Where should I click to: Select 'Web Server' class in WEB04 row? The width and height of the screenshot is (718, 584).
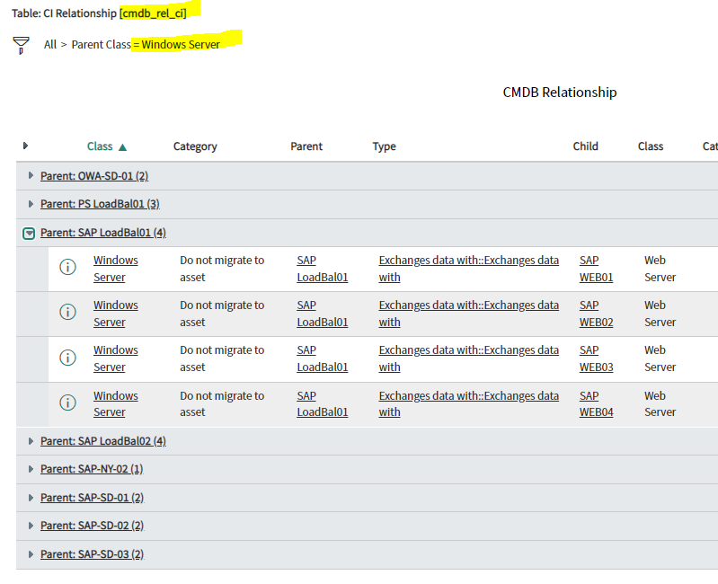[x=660, y=403]
